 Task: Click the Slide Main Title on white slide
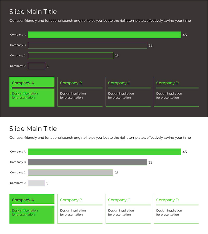tap(33, 129)
